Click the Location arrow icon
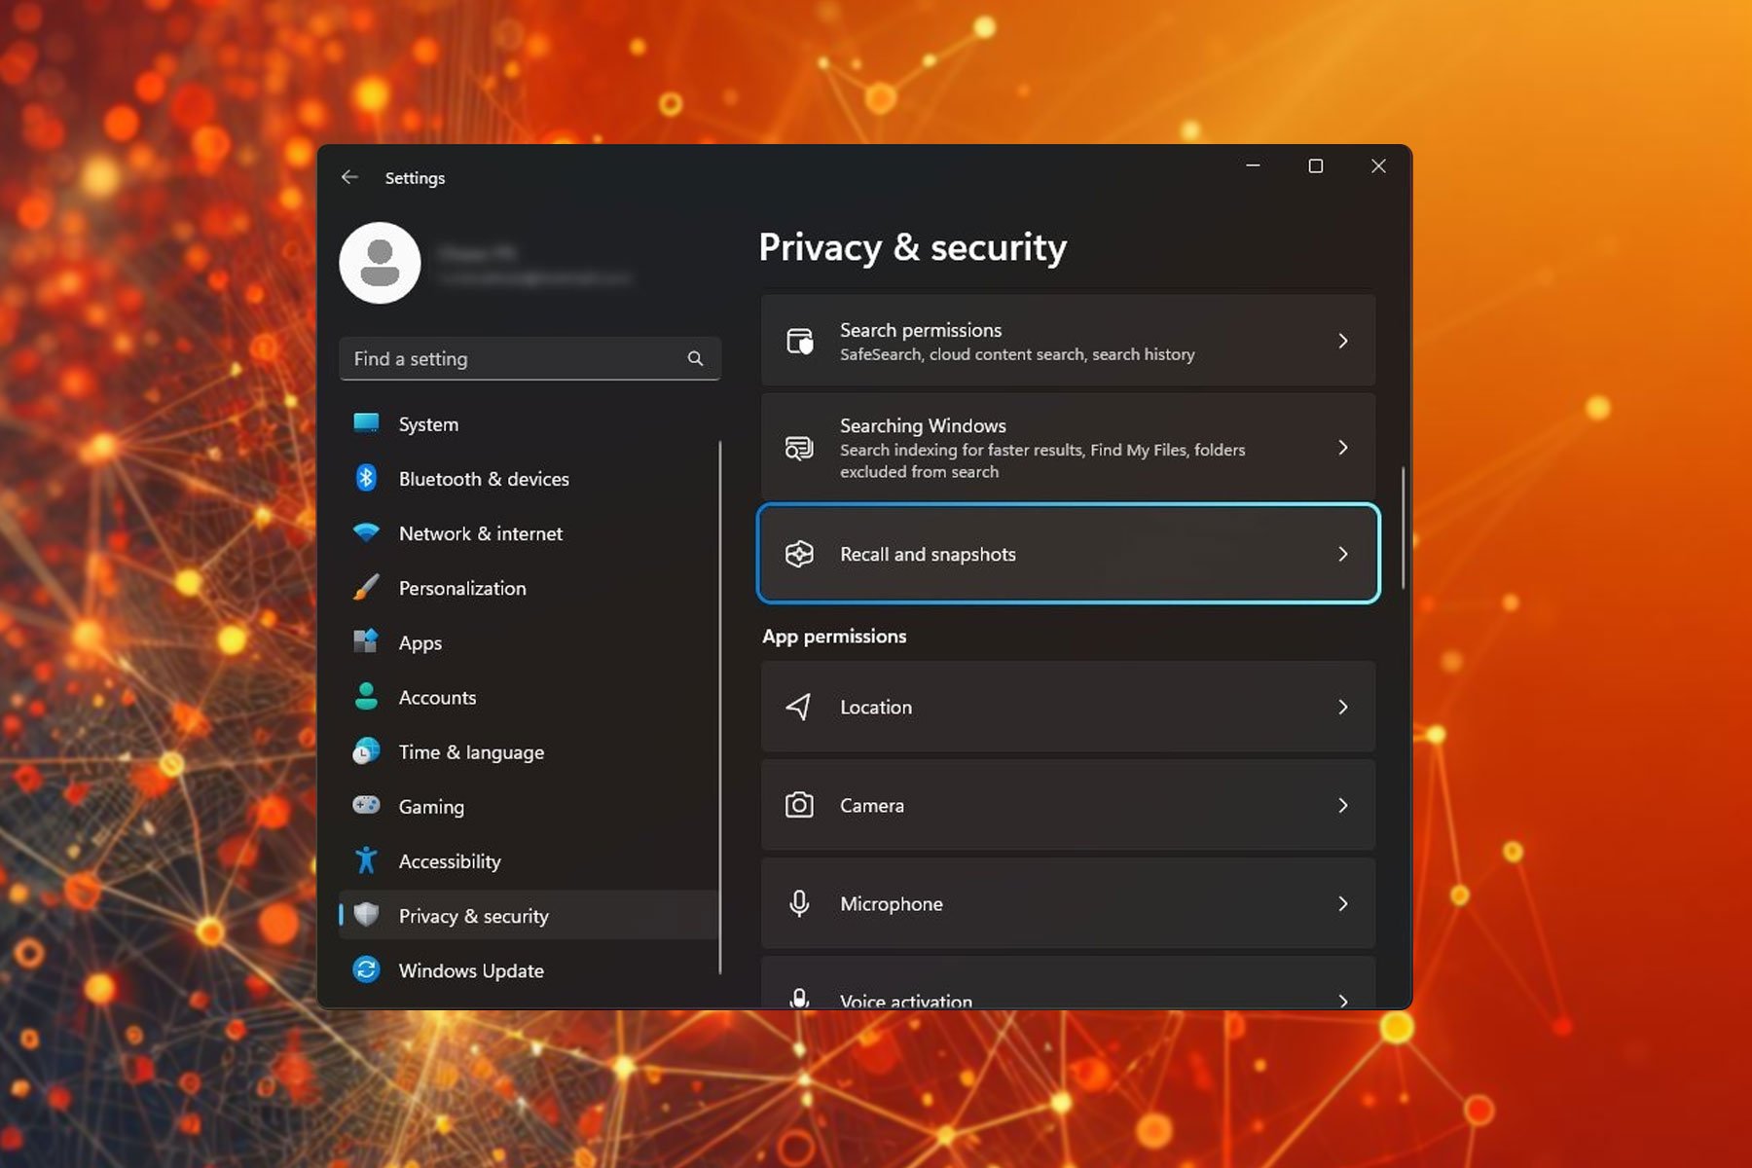Viewport: 1752px width, 1168px height. [x=798, y=707]
